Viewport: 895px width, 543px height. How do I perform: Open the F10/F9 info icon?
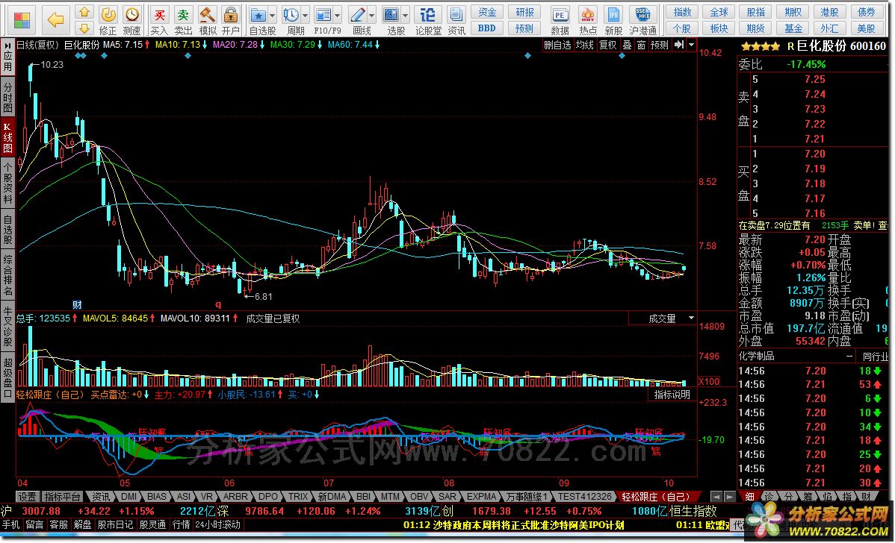323,14
